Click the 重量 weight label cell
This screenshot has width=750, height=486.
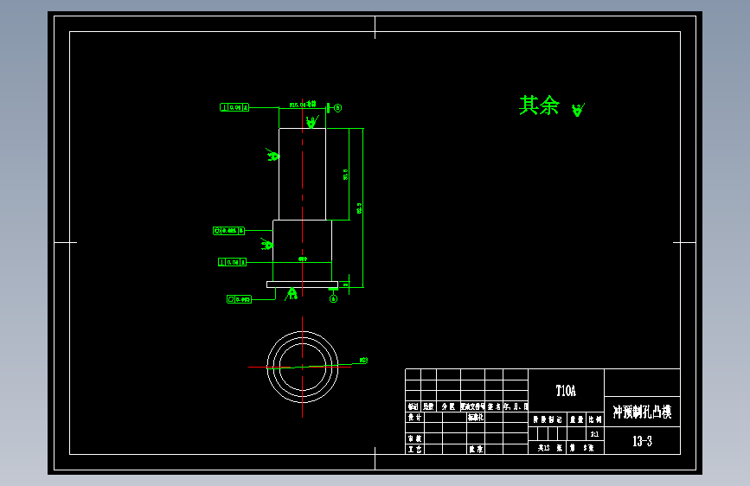point(577,419)
